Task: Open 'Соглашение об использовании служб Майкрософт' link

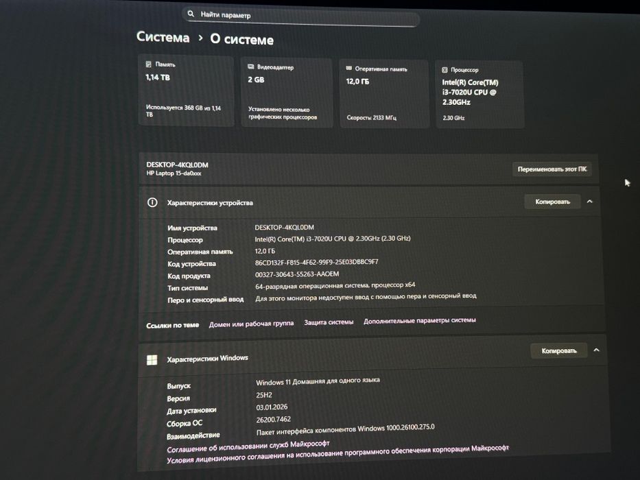Action: pyautogui.click(x=248, y=446)
